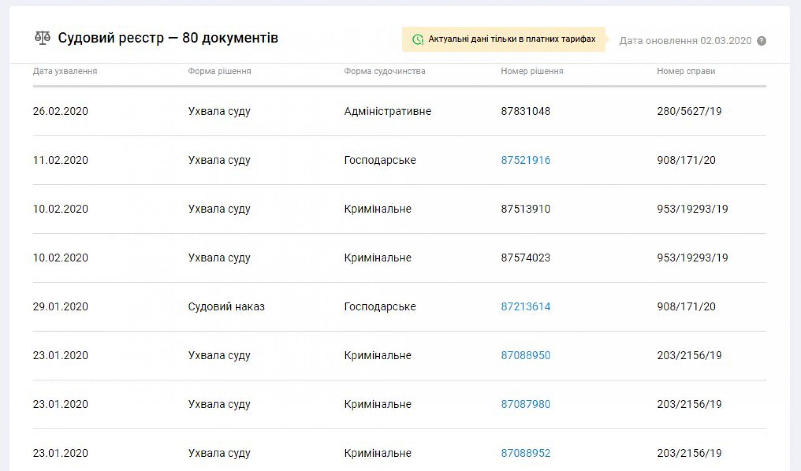Open decision number 87521916
801x471 pixels.
[525, 160]
